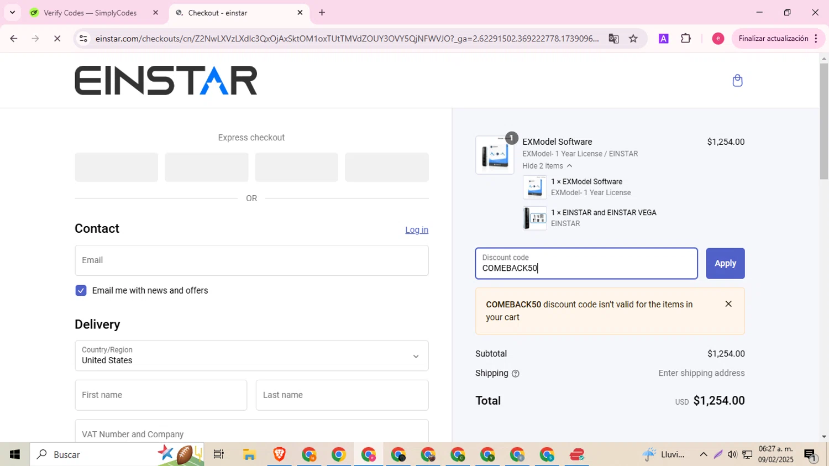The image size is (829, 466).
Task: Open Brave browser from the taskbar
Action: pos(279,454)
